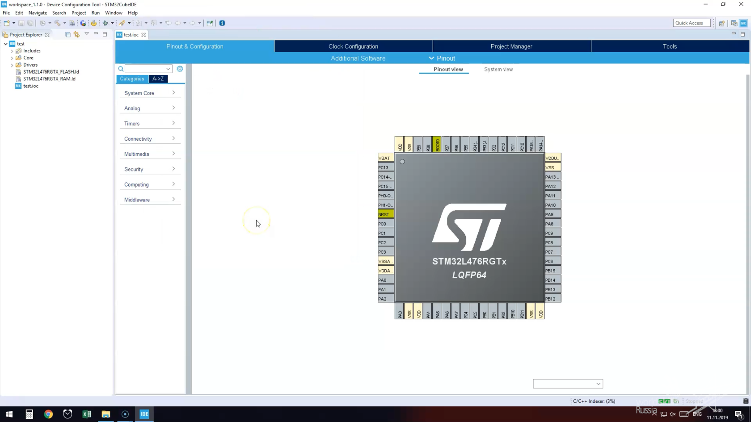Open the Run menu
This screenshot has height=422, width=751.
(x=95, y=13)
